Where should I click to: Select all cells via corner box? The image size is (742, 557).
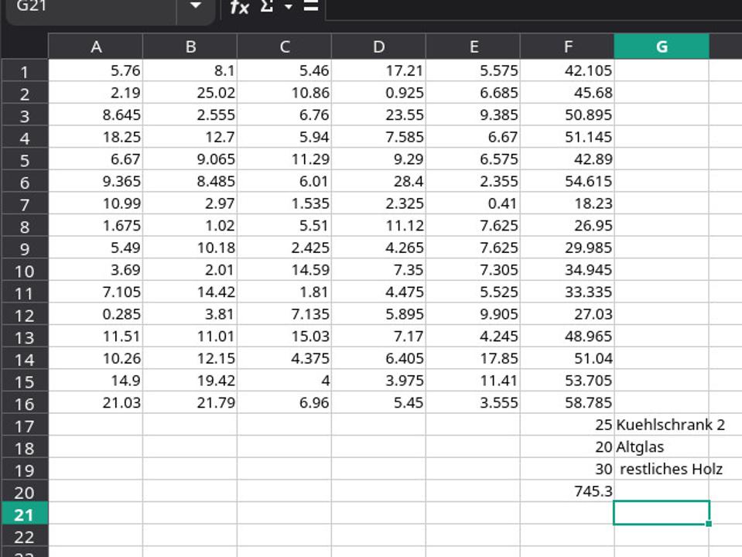(x=24, y=46)
